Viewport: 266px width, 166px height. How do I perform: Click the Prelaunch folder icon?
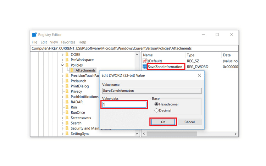(x=67, y=81)
